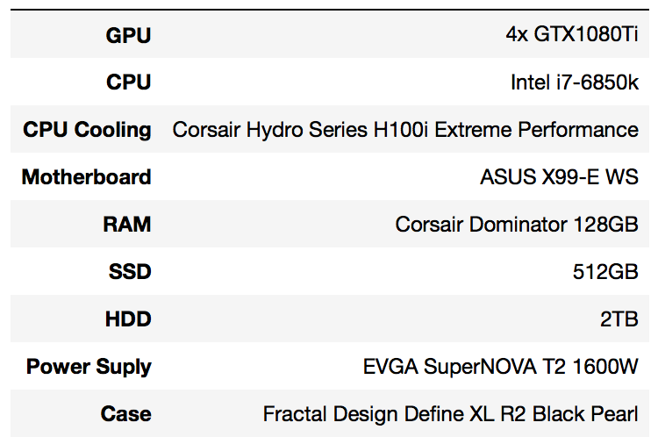Click the Black Pearl text in Case row
This screenshot has height=444, width=658.
(585, 414)
